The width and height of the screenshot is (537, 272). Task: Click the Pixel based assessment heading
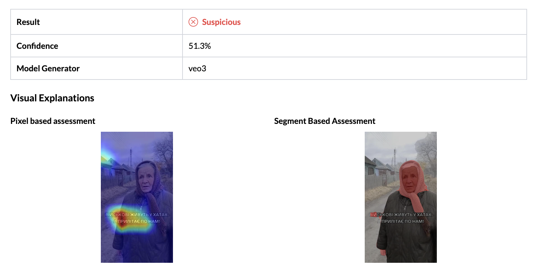53,121
